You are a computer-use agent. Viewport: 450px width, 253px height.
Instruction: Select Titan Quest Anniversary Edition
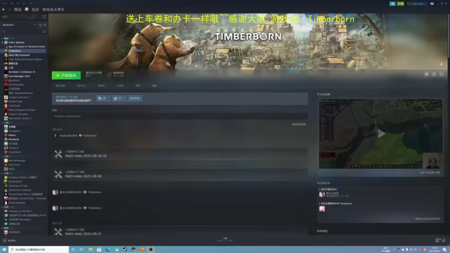[25, 60]
